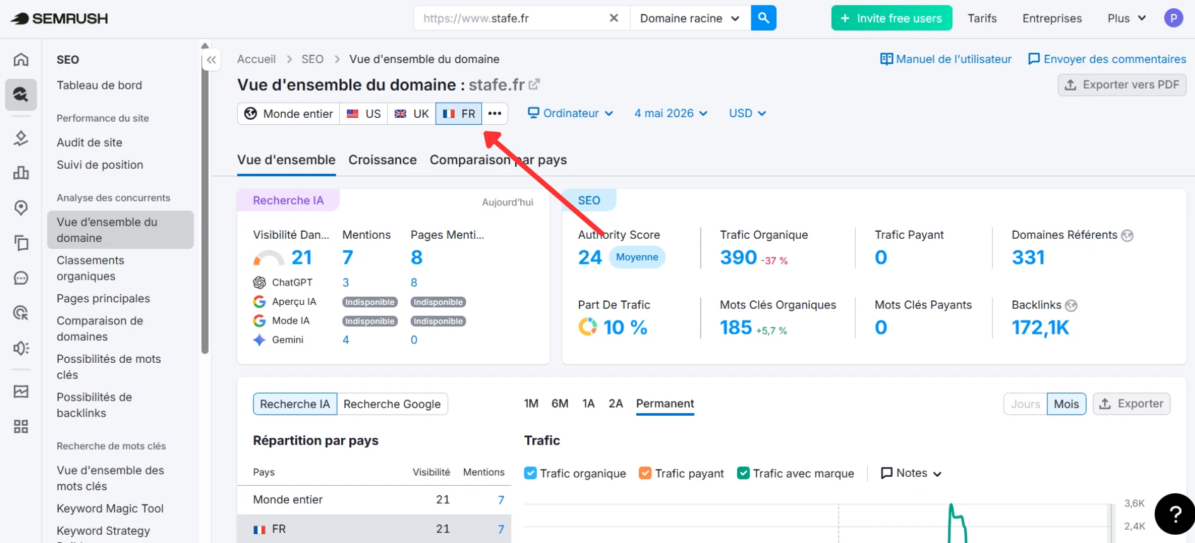Switch to Recherche Google toggle
The image size is (1195, 543).
392,404
